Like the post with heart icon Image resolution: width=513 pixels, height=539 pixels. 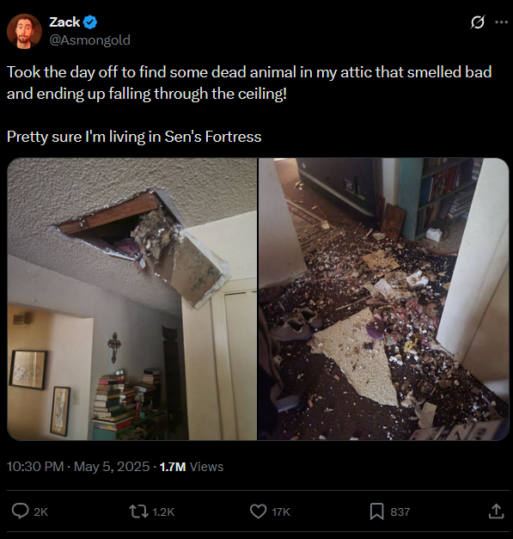[258, 511]
